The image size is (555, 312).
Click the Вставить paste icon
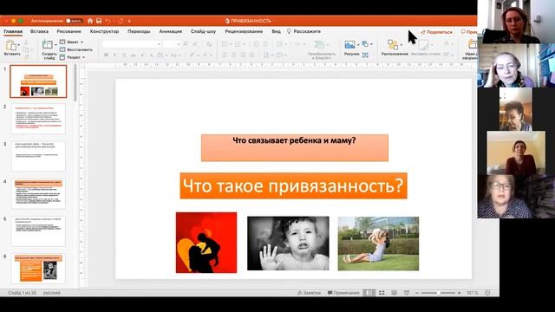pos(11,45)
